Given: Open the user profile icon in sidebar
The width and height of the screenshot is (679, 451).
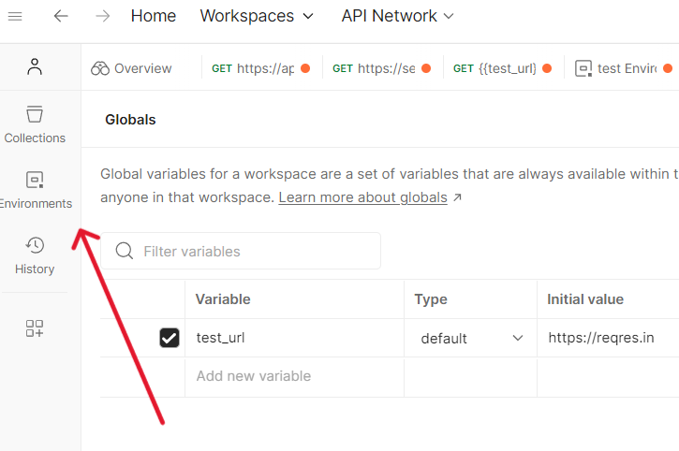Looking at the screenshot, I should [35, 67].
